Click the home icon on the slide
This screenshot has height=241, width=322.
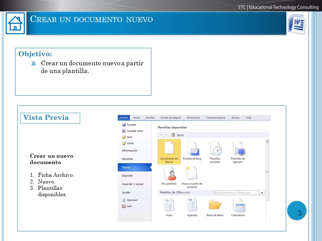[15, 23]
